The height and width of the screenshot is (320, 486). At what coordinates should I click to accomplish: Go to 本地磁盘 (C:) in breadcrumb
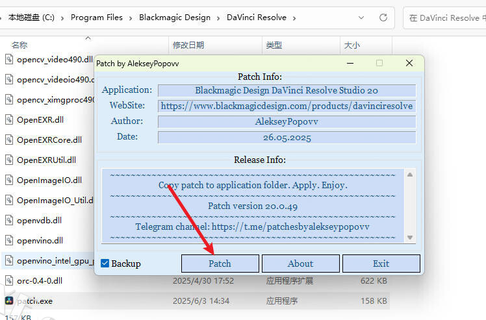coord(31,18)
